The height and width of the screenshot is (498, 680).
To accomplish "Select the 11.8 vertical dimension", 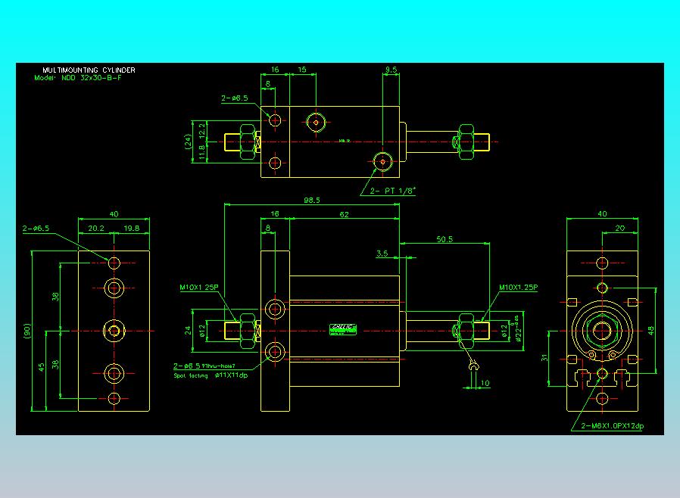I will (x=201, y=153).
